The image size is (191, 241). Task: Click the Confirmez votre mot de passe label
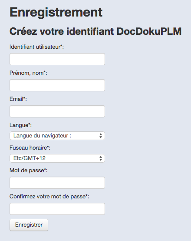click(49, 197)
